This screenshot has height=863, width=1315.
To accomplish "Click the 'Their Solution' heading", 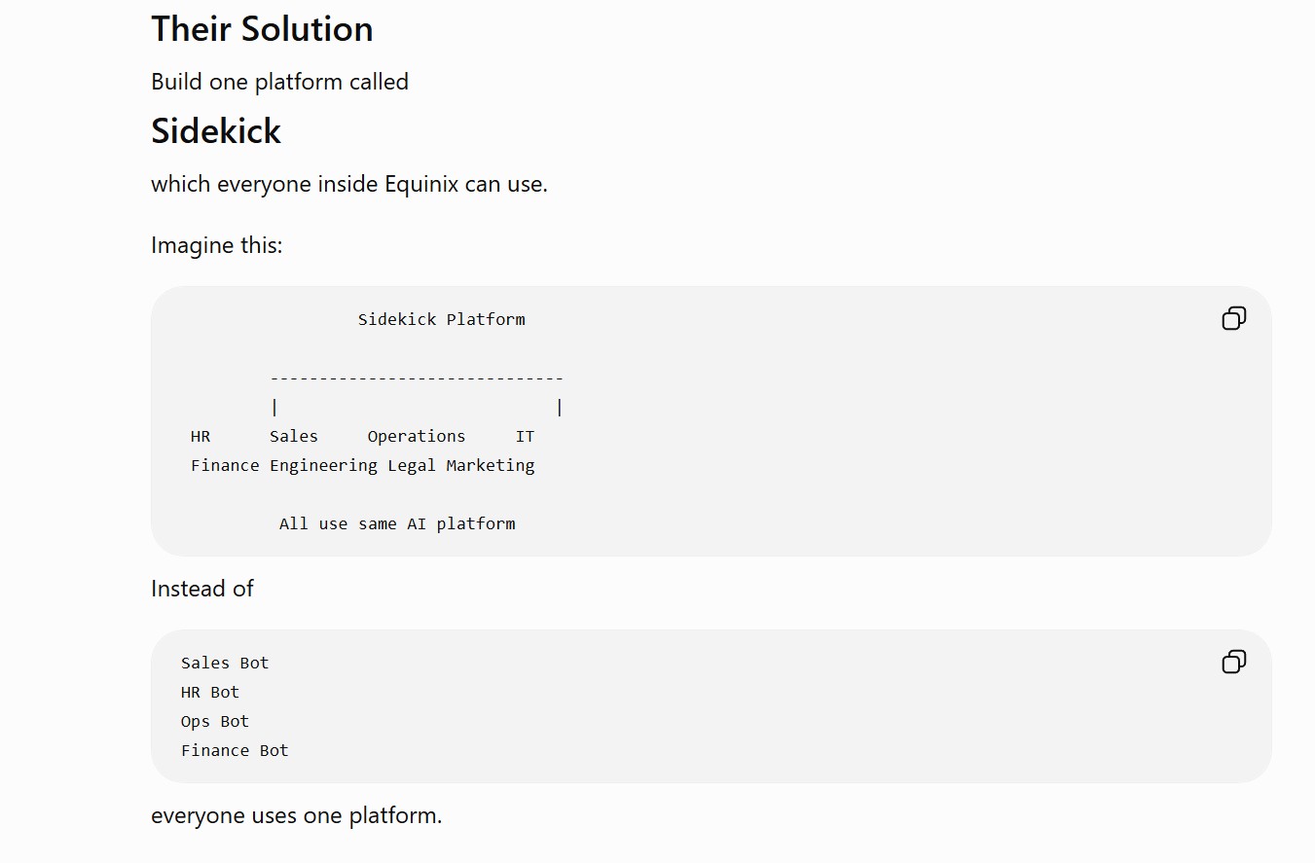I will (262, 29).
